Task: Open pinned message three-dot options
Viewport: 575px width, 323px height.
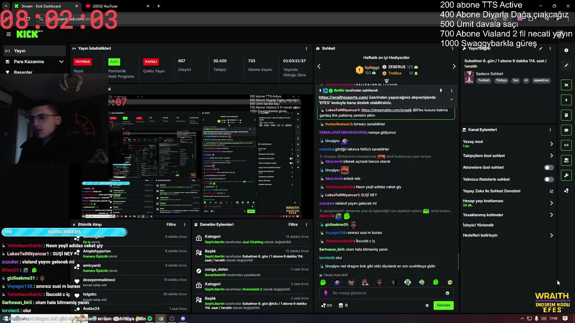Action: [x=451, y=91]
